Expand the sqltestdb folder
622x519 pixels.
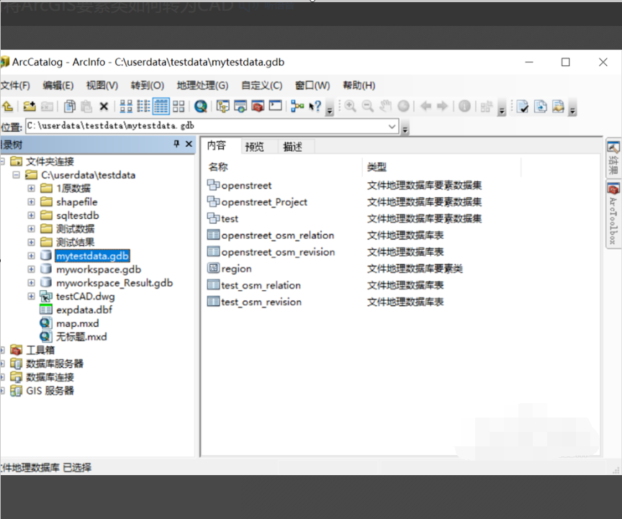point(31,215)
